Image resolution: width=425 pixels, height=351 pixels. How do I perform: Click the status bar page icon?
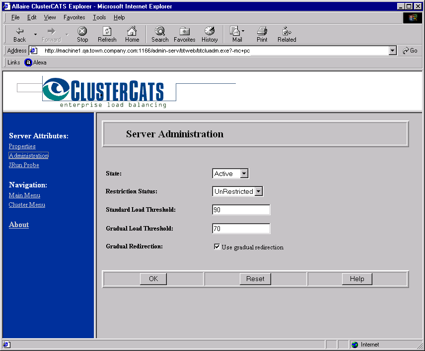tap(6, 345)
